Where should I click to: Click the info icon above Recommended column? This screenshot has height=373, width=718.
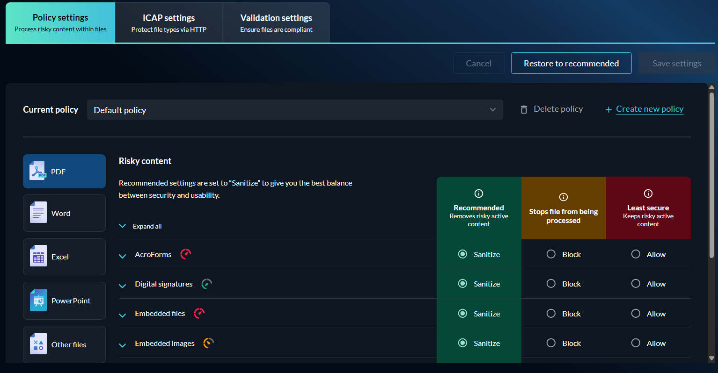click(478, 194)
